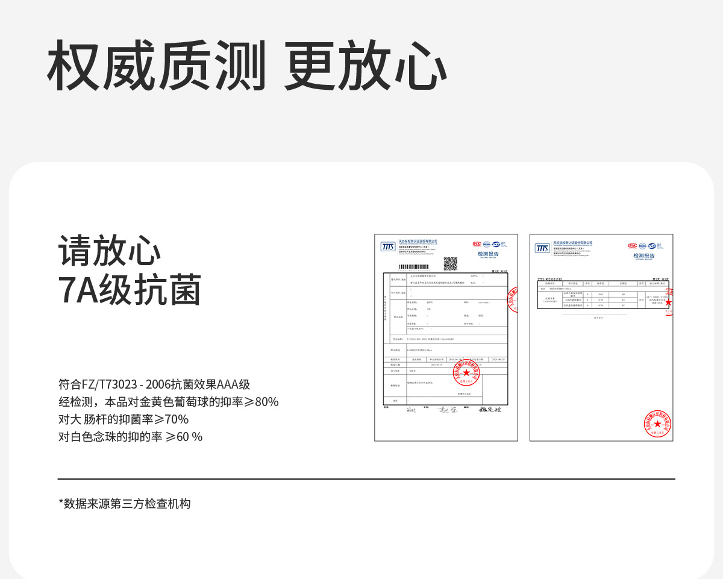Click the red round seal on results-table page
723x579 pixels.
[657, 424]
